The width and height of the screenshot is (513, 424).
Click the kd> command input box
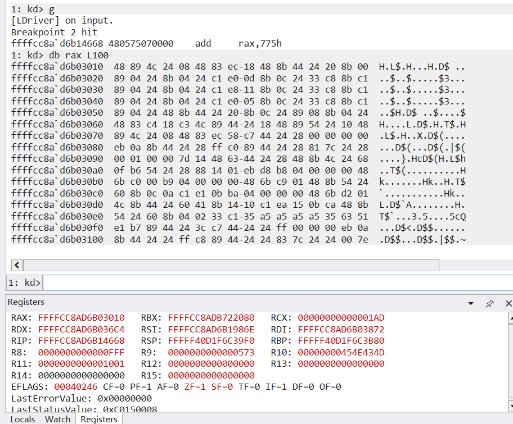pos(276,282)
